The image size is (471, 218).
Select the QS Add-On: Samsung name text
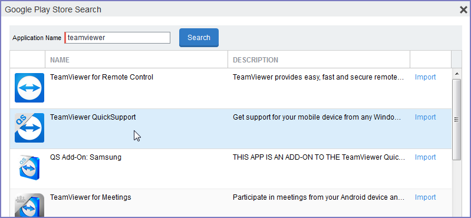(x=85, y=157)
